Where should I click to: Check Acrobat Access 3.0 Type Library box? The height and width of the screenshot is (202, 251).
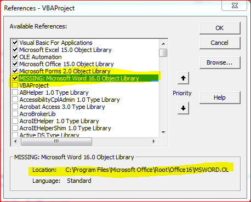(x=15, y=107)
